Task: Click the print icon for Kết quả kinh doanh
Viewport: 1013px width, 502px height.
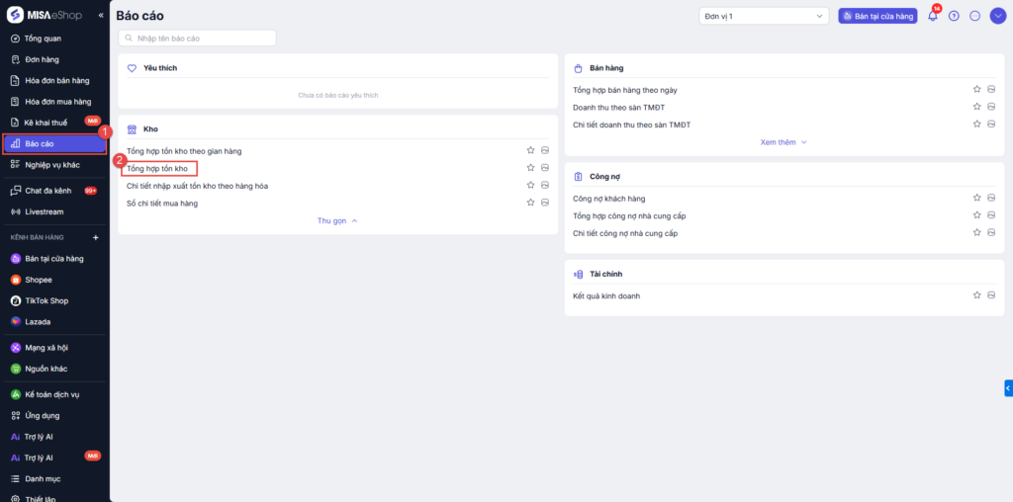Action: (990, 295)
